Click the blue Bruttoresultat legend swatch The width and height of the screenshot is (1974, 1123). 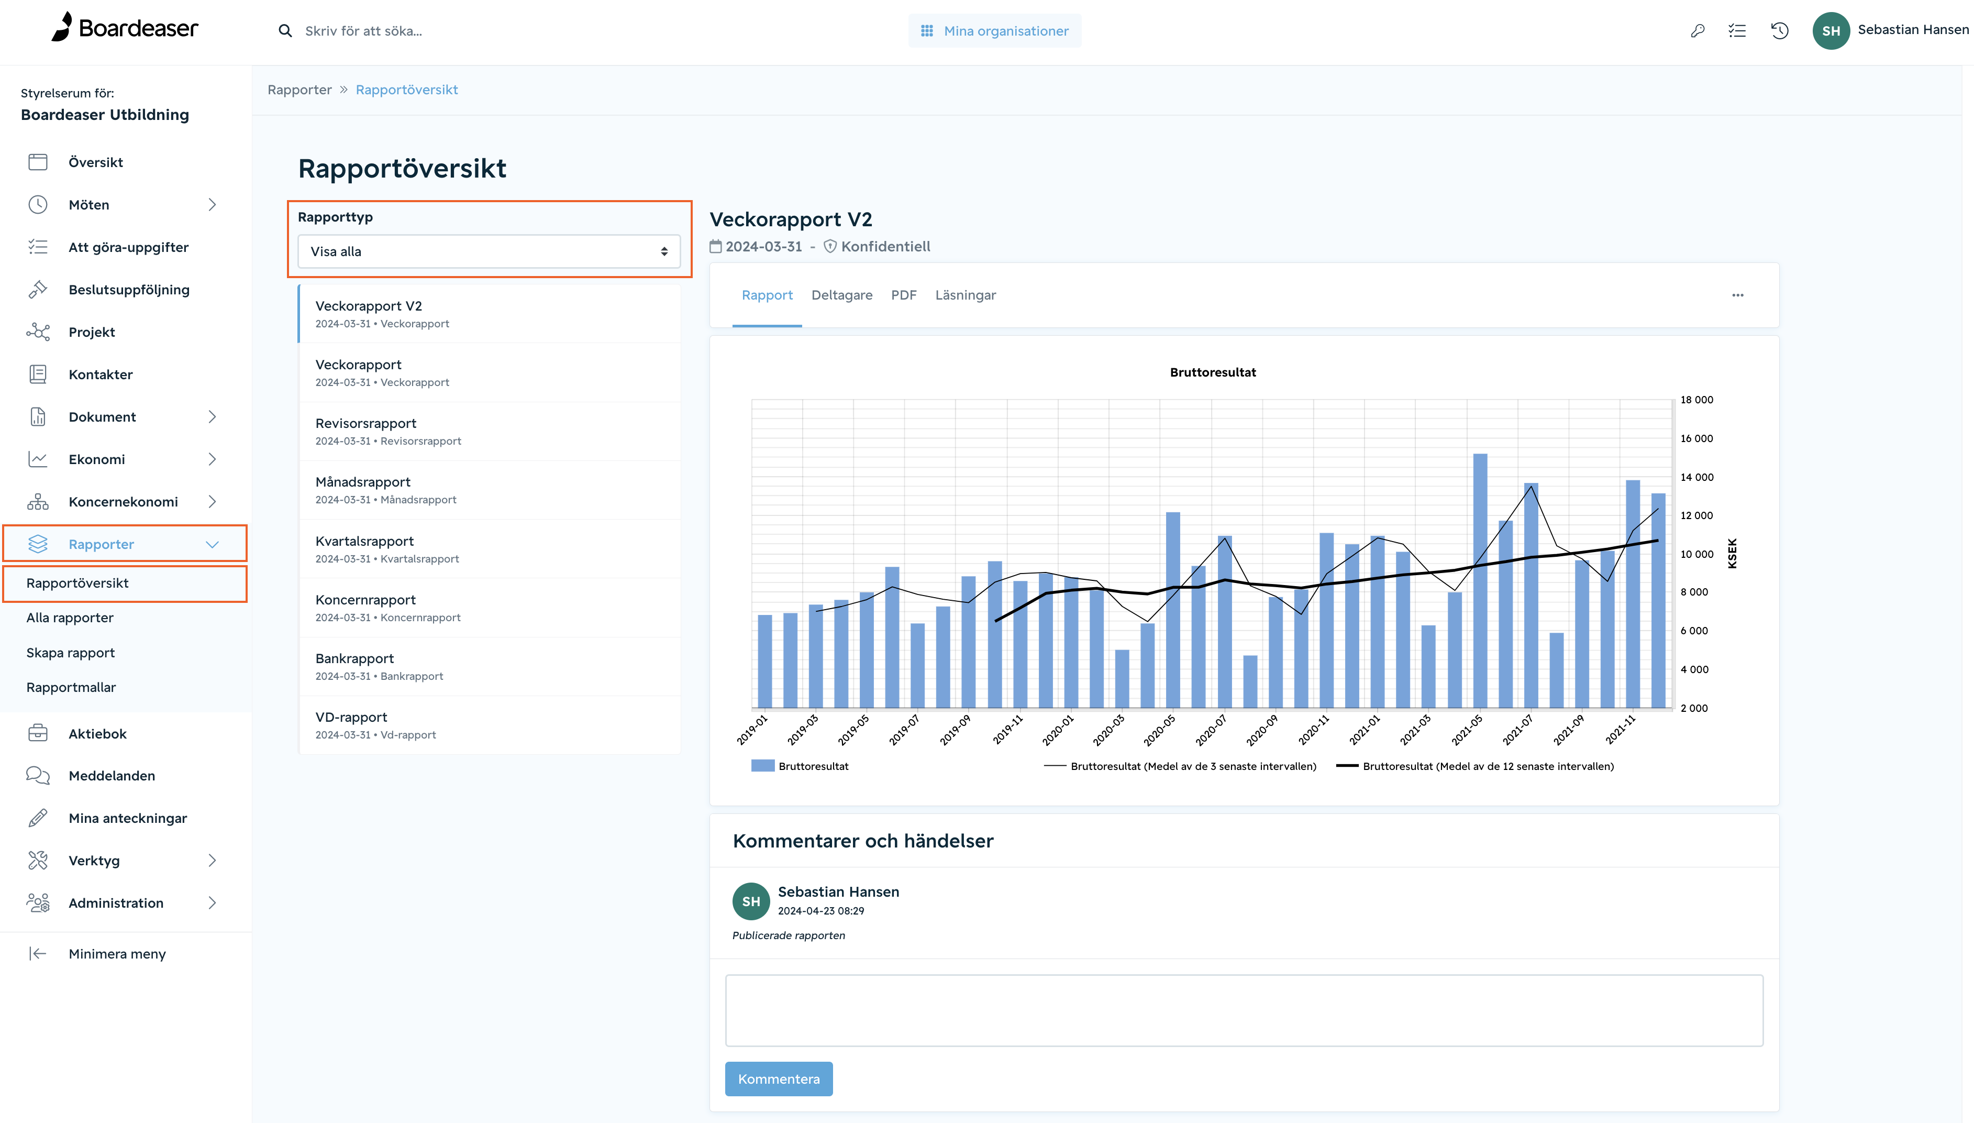pos(762,766)
